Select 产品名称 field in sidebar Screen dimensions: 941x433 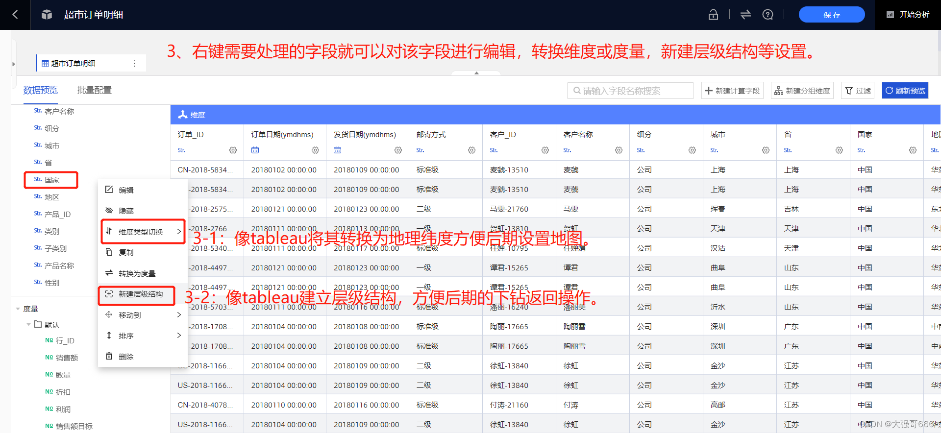59,265
